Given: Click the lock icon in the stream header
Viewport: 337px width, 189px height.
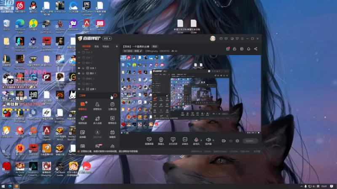Looking at the screenshot, I should pyautogui.click(x=235, y=49).
